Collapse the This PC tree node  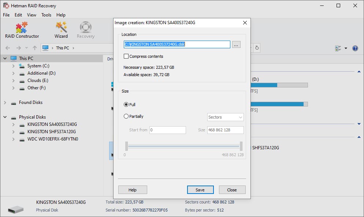coord(5,59)
